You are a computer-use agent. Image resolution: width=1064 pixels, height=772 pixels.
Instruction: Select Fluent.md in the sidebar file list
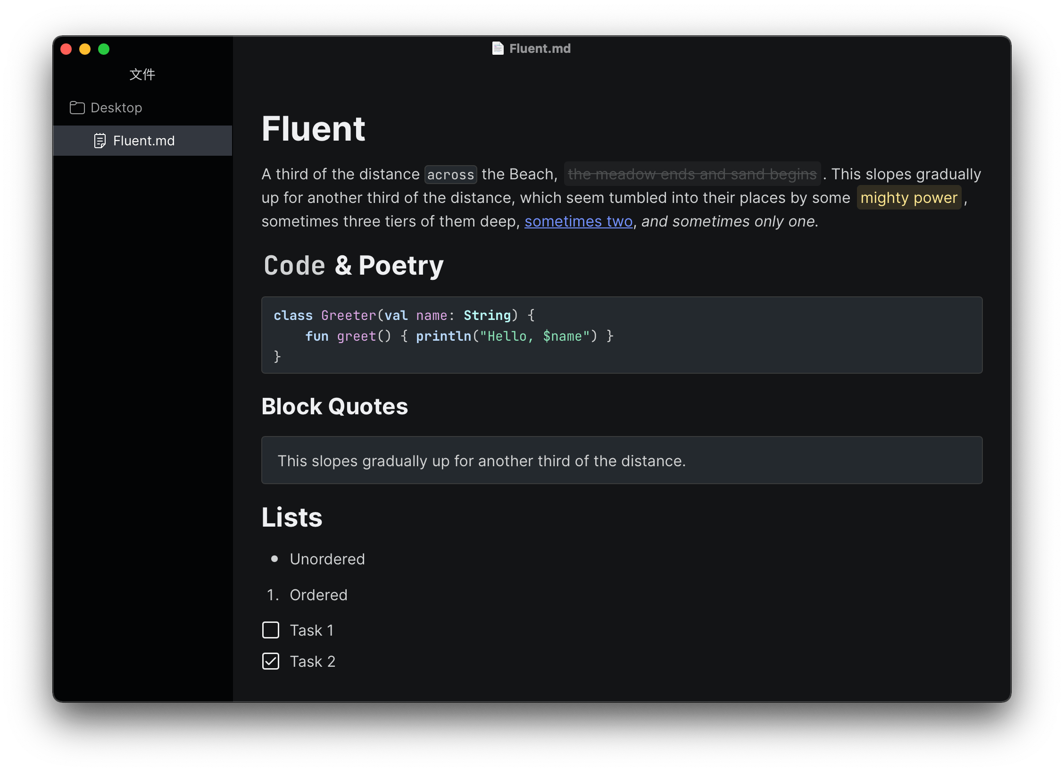142,141
